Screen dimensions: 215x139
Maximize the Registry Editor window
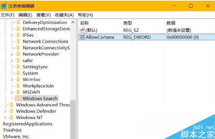point(191,6)
